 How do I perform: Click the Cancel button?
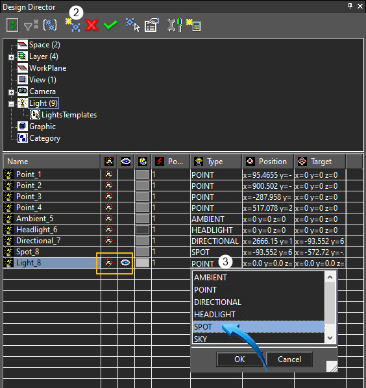pos(289,359)
